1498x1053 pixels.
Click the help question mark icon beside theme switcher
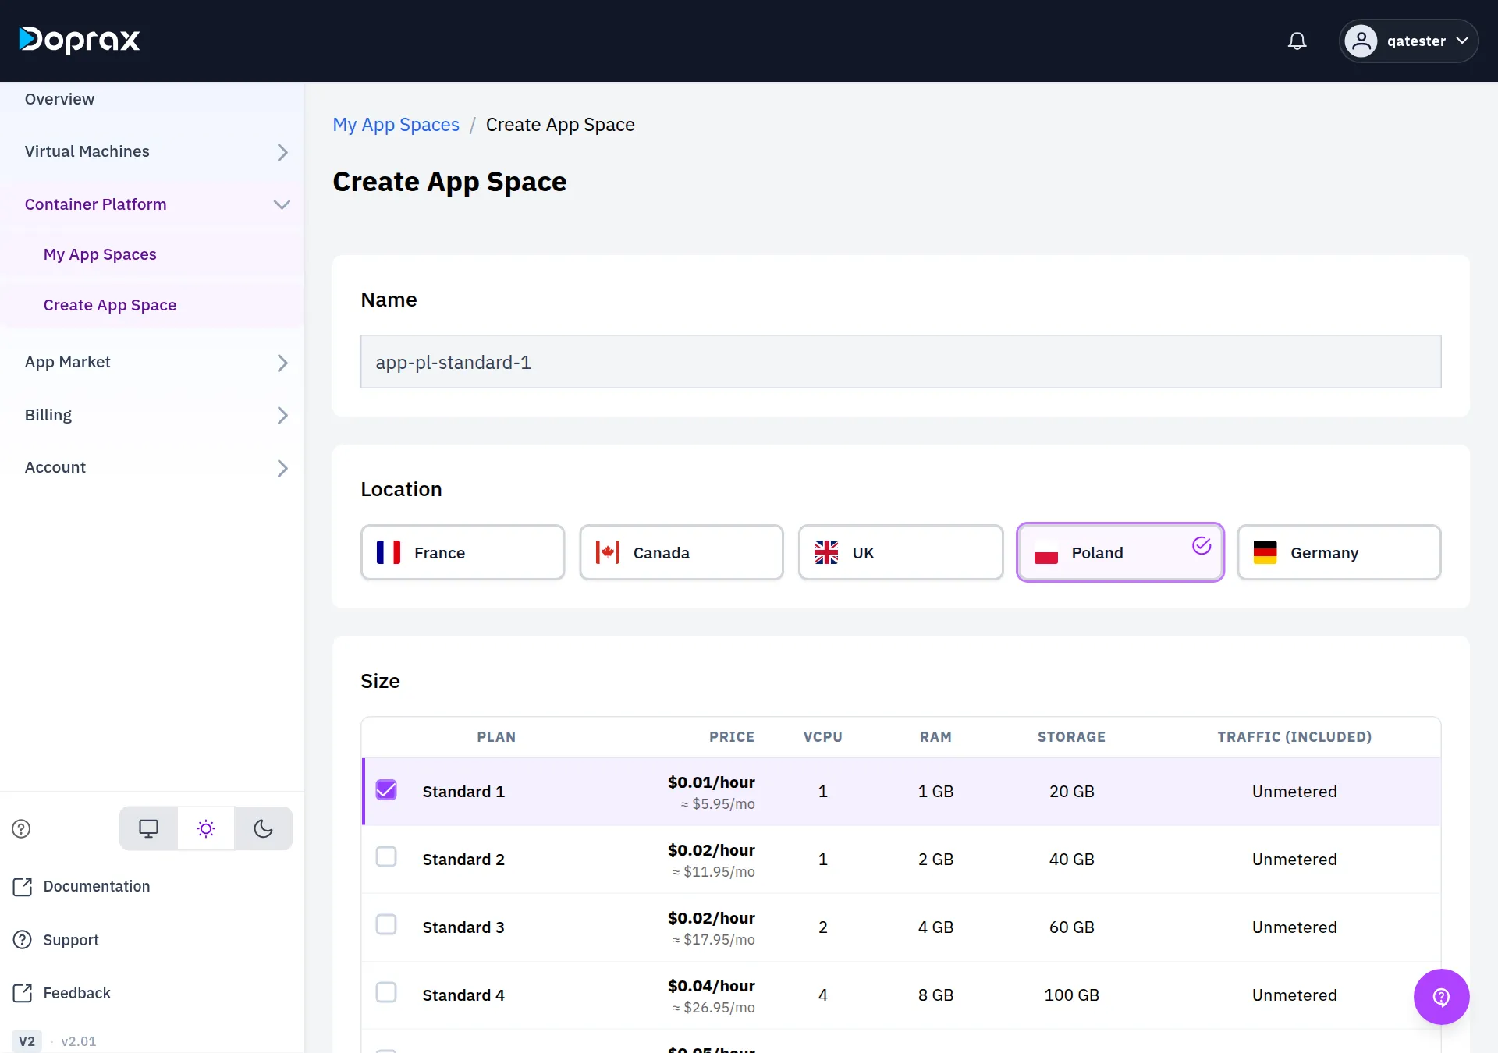[21, 828]
